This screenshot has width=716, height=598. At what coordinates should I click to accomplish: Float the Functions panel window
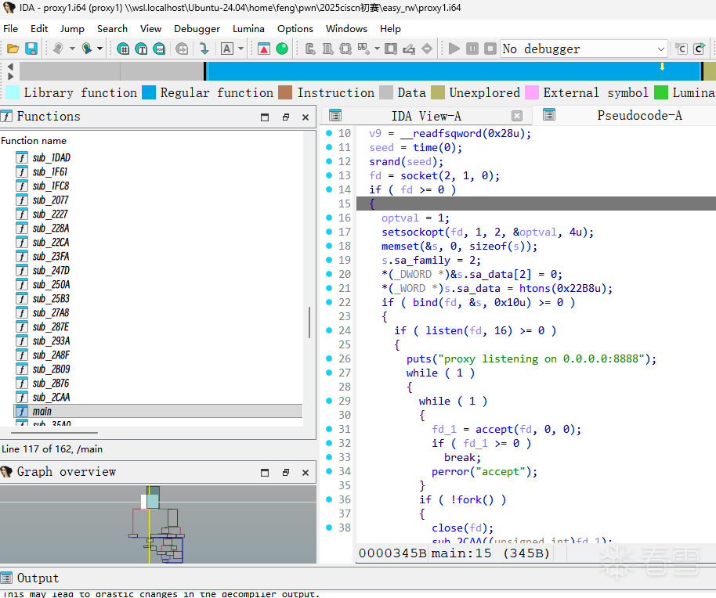pos(286,117)
